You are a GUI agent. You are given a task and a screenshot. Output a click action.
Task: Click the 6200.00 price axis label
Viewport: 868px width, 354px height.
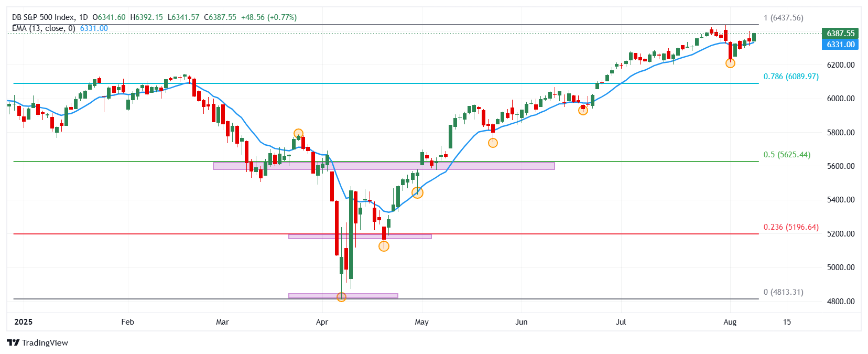pos(841,65)
